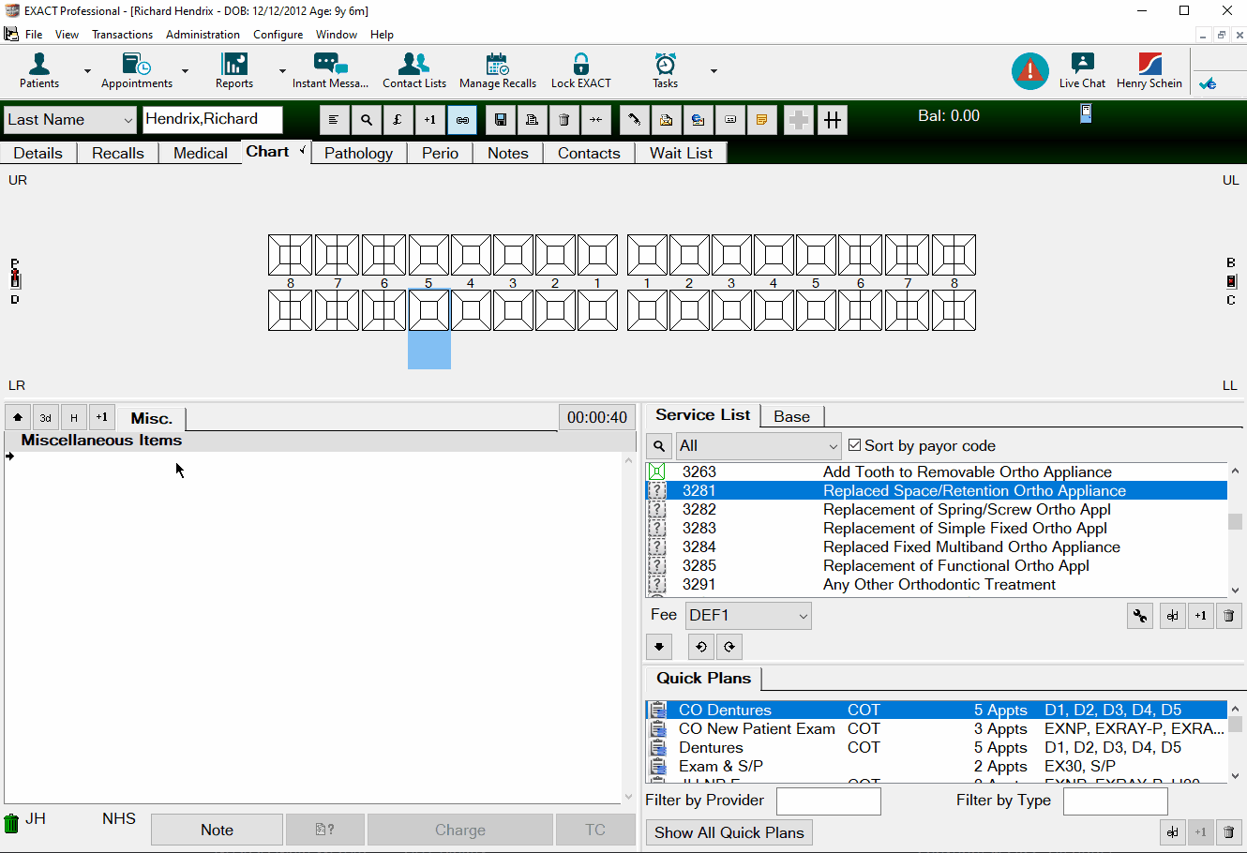Open the Henry Schein link
Viewport: 1247px width, 853px height.
(1149, 70)
